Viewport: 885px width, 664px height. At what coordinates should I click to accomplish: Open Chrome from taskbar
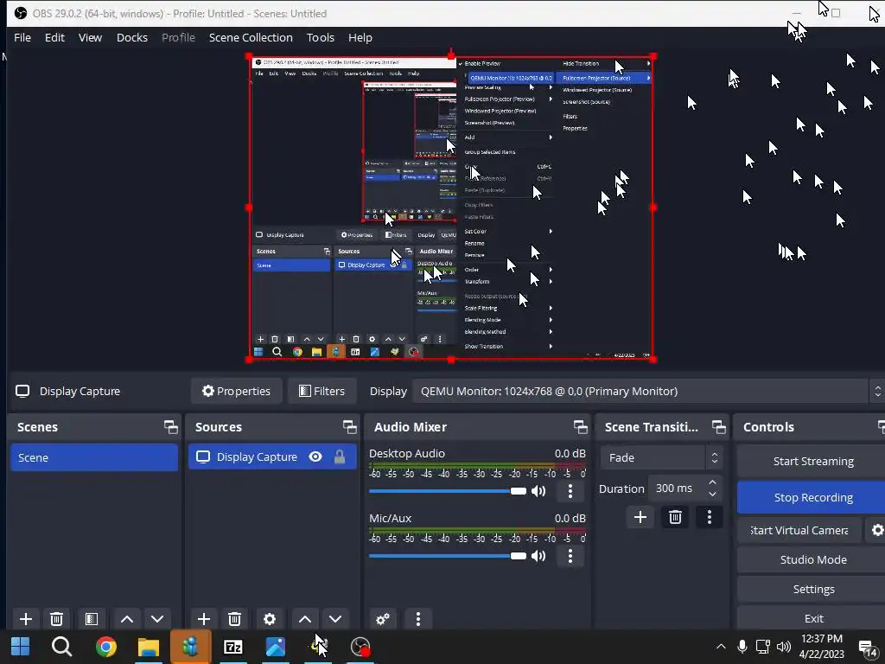point(106,647)
